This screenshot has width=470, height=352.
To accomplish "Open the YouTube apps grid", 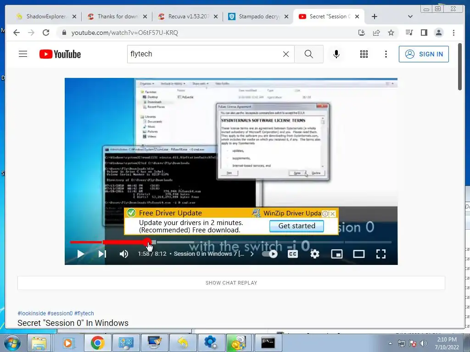I will (x=364, y=54).
